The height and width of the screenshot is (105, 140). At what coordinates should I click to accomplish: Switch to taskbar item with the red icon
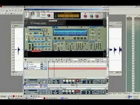[x=51, y=98]
